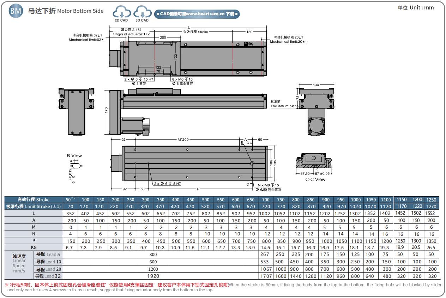Click the 线速度 Linear Speed label cell

pos(19,263)
